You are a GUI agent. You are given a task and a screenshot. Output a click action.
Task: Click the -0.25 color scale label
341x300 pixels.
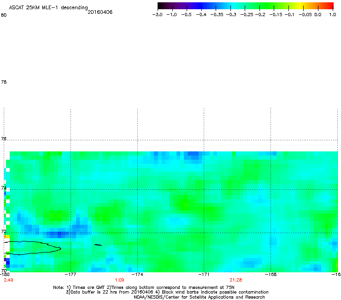247,15
